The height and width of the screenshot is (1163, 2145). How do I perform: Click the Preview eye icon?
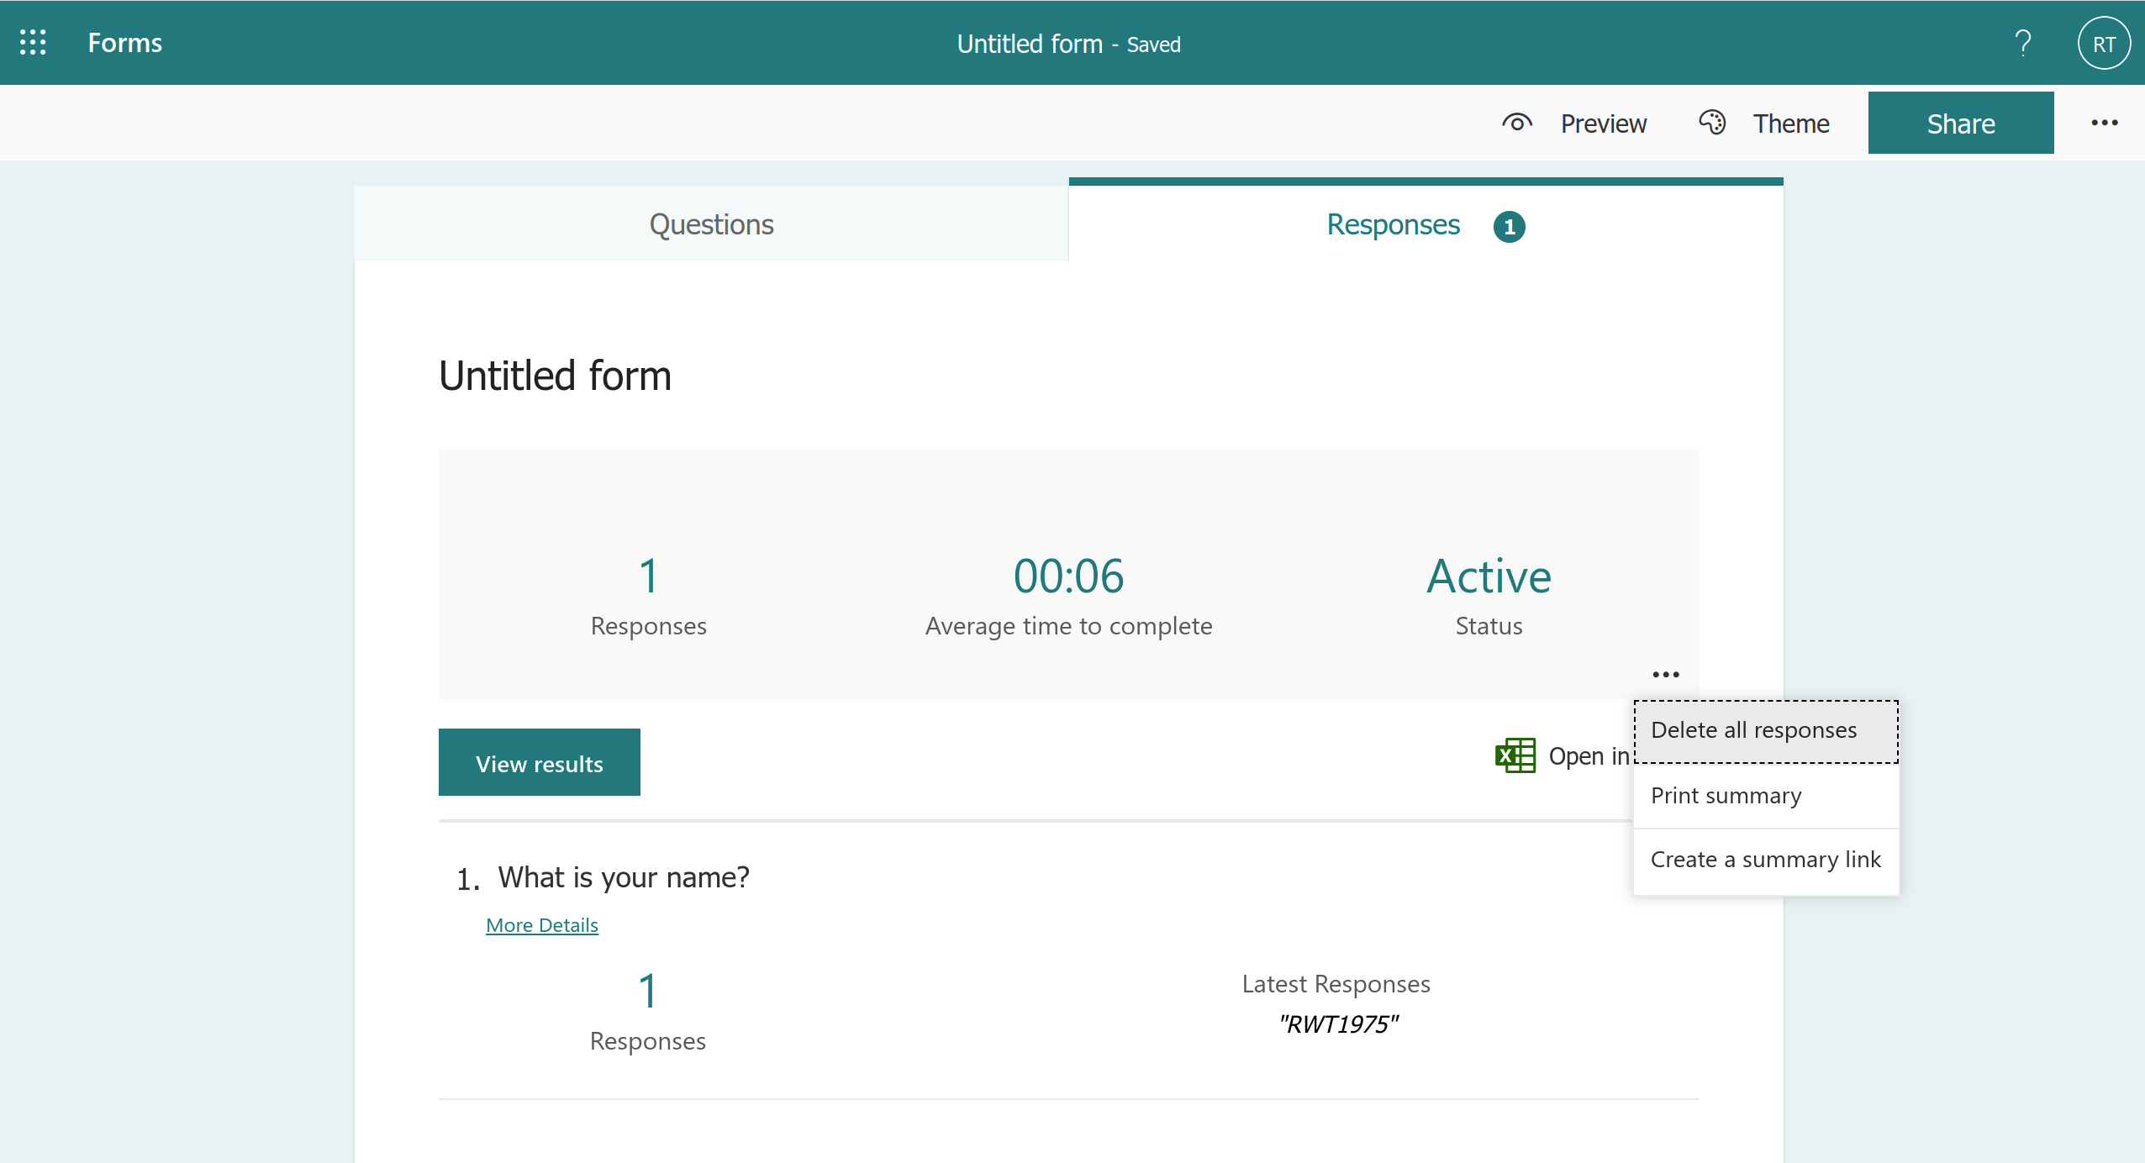pyautogui.click(x=1516, y=124)
